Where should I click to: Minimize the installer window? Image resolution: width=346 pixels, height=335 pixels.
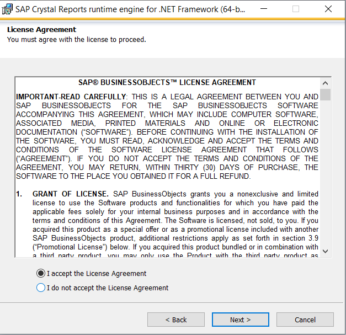coord(264,9)
